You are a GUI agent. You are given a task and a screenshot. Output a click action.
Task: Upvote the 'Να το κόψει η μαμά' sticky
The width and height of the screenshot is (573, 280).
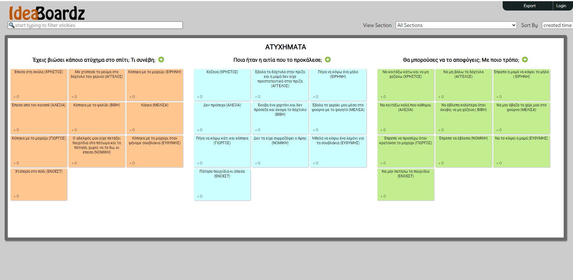pos(499,163)
